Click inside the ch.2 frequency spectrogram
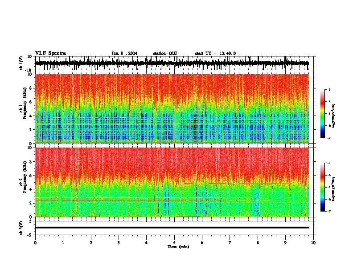 click(172, 182)
